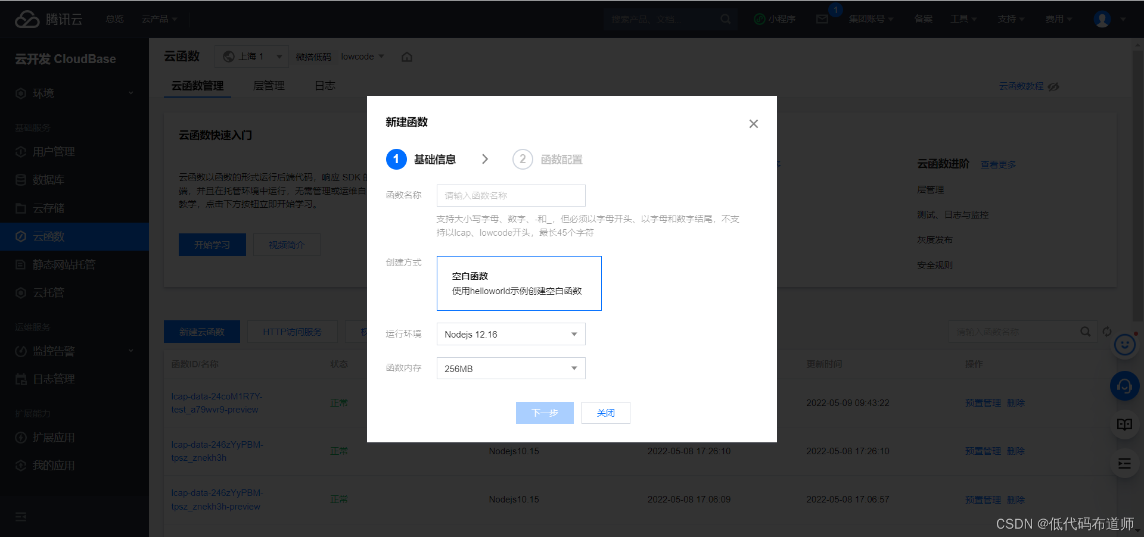Open the 云函数教程 link

(1021, 86)
